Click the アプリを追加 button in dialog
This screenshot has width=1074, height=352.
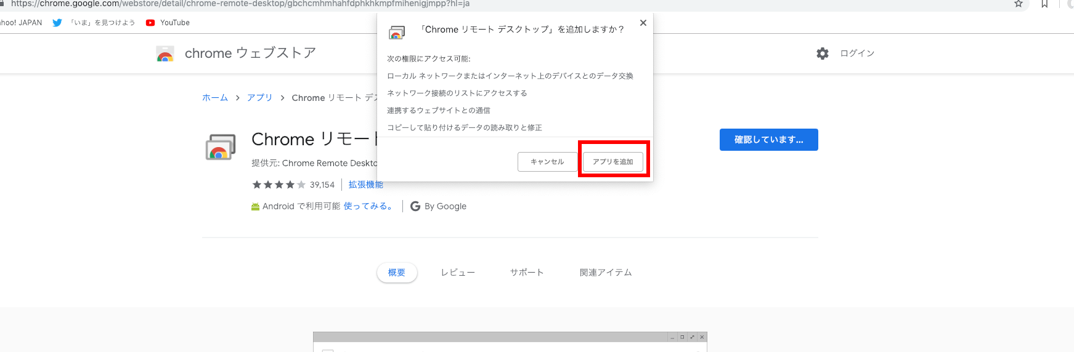(613, 162)
